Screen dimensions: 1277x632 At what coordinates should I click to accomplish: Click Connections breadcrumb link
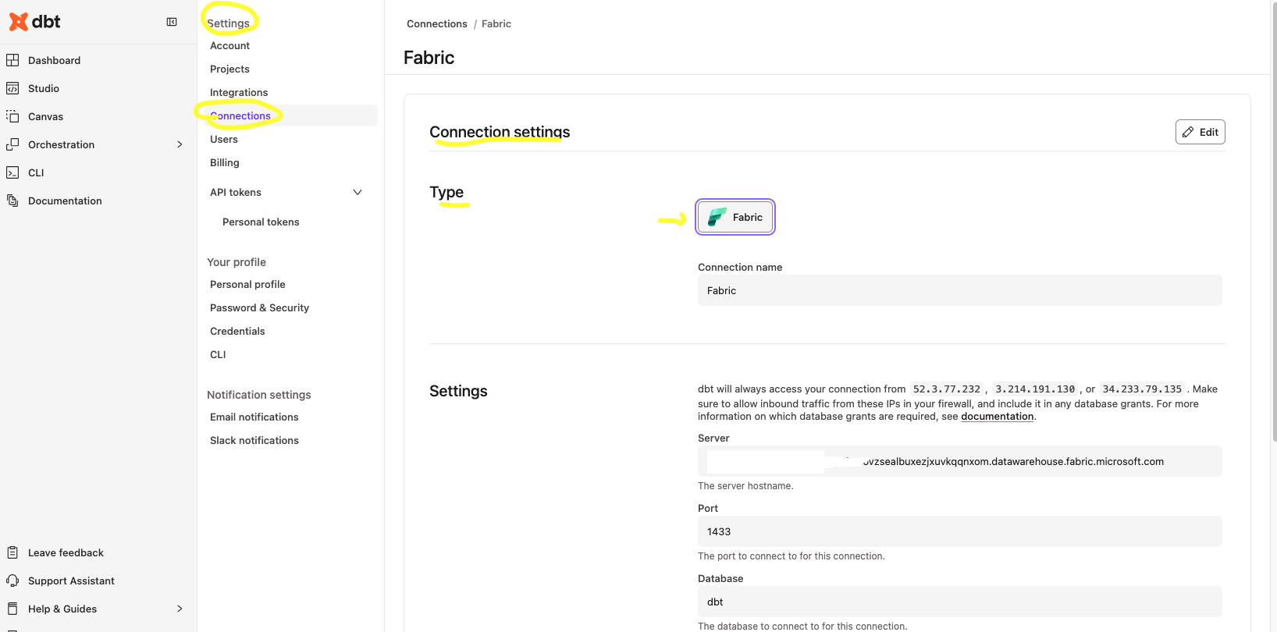coord(437,23)
